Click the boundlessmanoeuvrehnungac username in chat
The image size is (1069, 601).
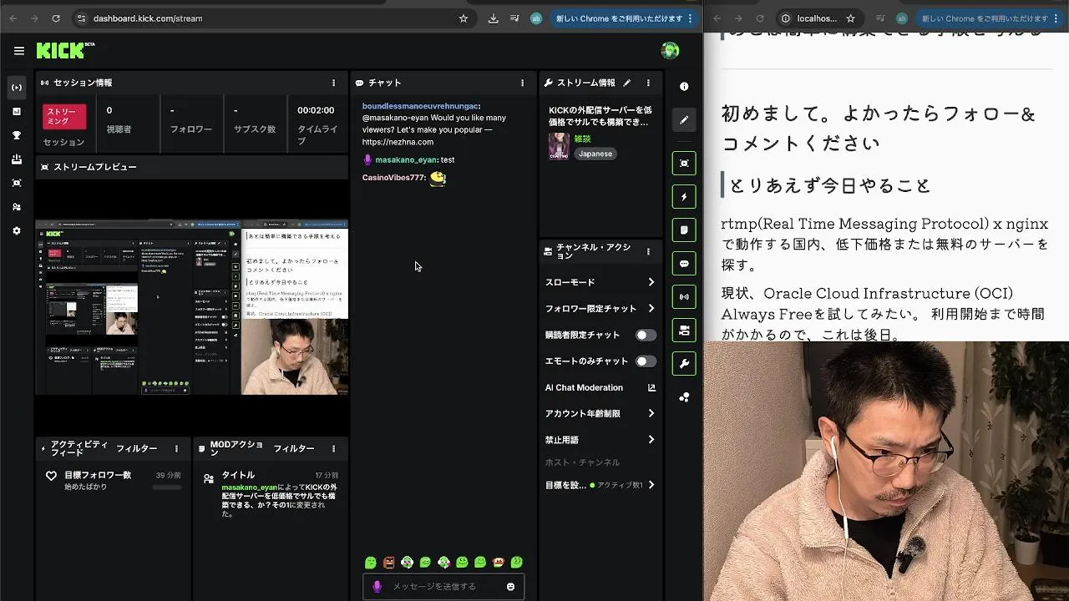(x=420, y=106)
